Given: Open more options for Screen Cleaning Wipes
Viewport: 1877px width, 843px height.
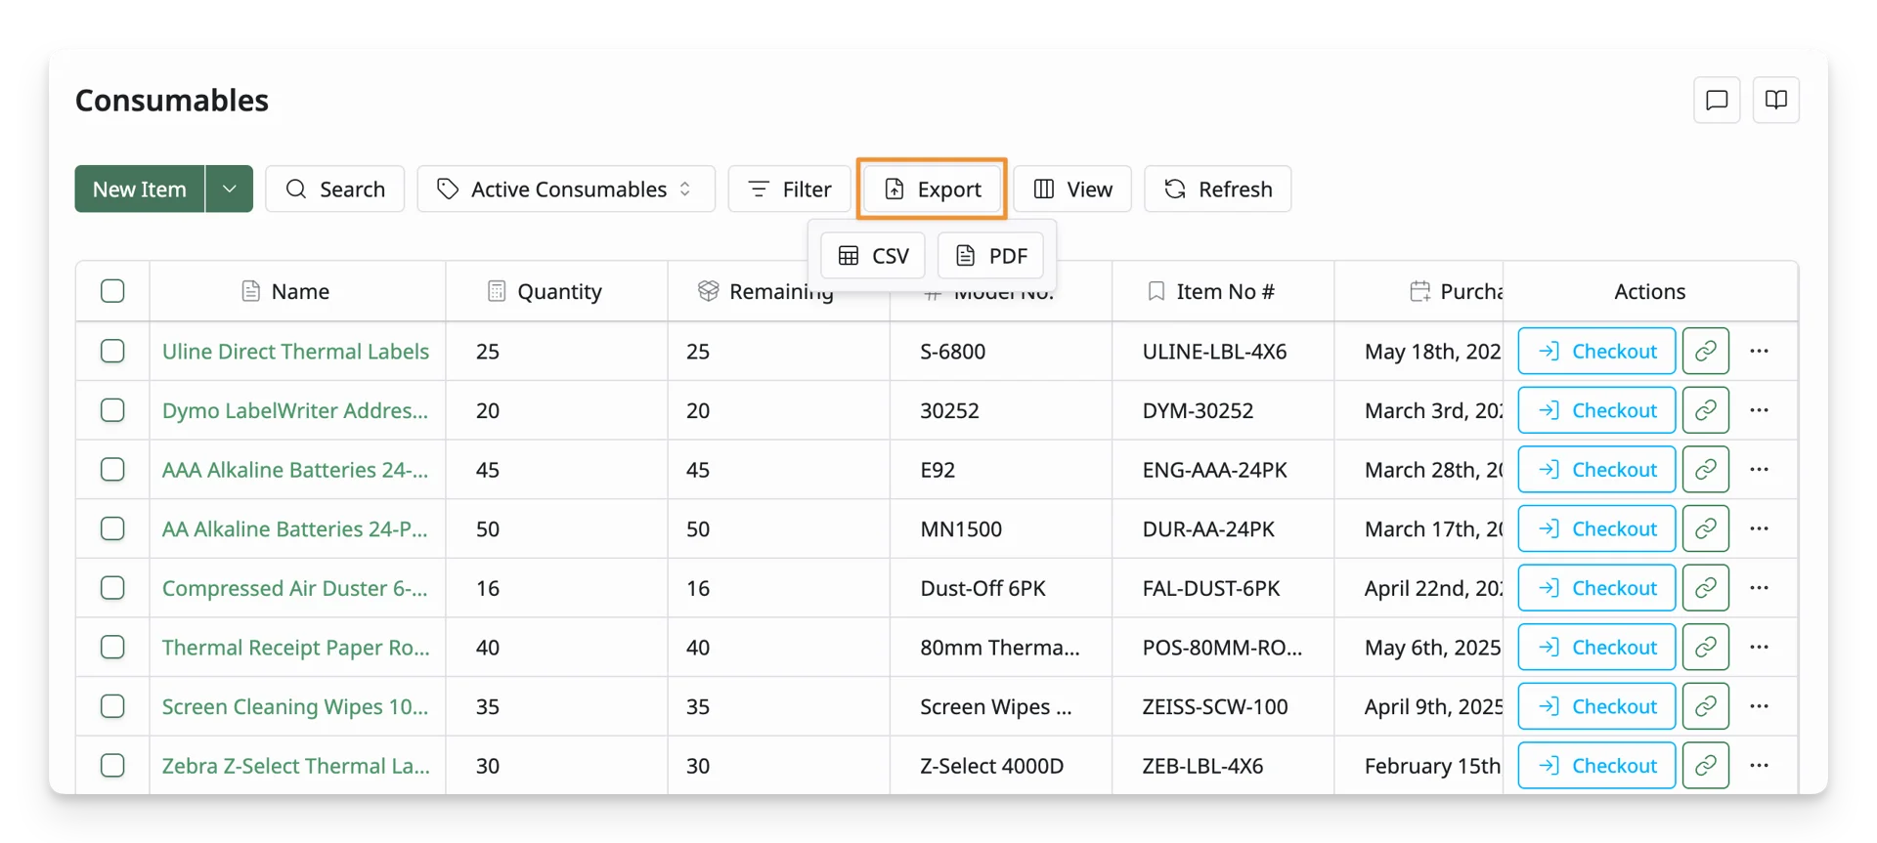Looking at the screenshot, I should pyautogui.click(x=1760, y=706).
